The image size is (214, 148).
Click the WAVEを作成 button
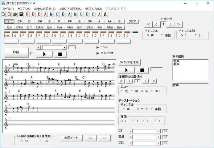(x=129, y=62)
